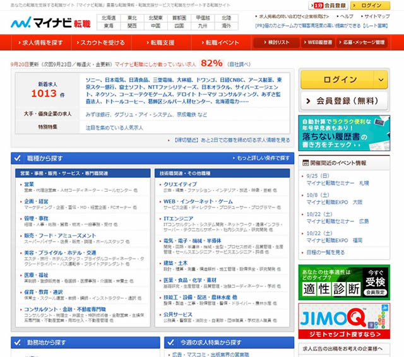The image size is (404, 357).
Task: Expand the yellow ログイン button dropdown arrow
Action: (x=381, y=80)
